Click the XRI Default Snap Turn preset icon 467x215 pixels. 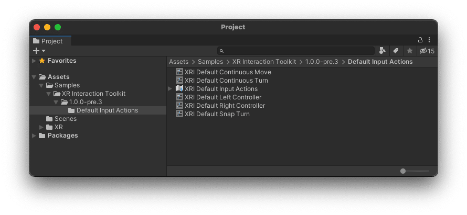click(x=179, y=114)
